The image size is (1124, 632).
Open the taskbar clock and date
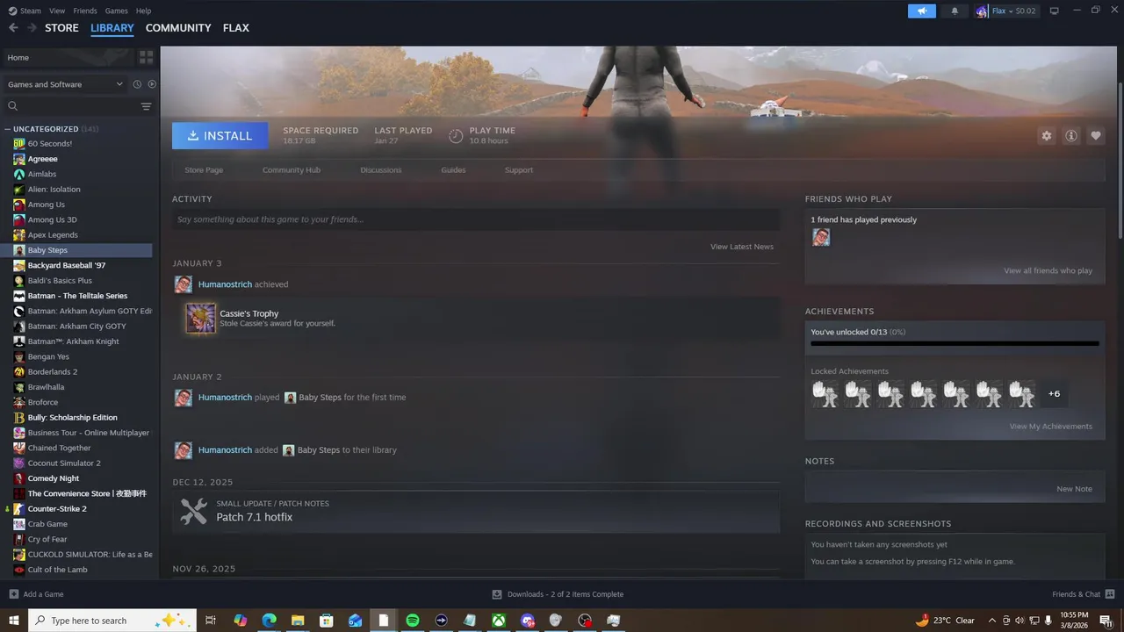(x=1074, y=621)
